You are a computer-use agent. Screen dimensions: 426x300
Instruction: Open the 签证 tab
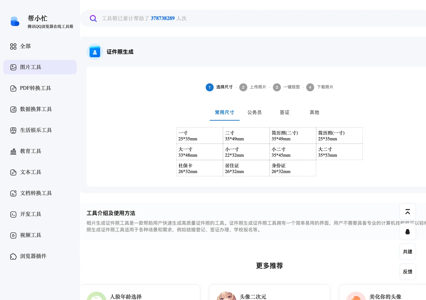285,112
